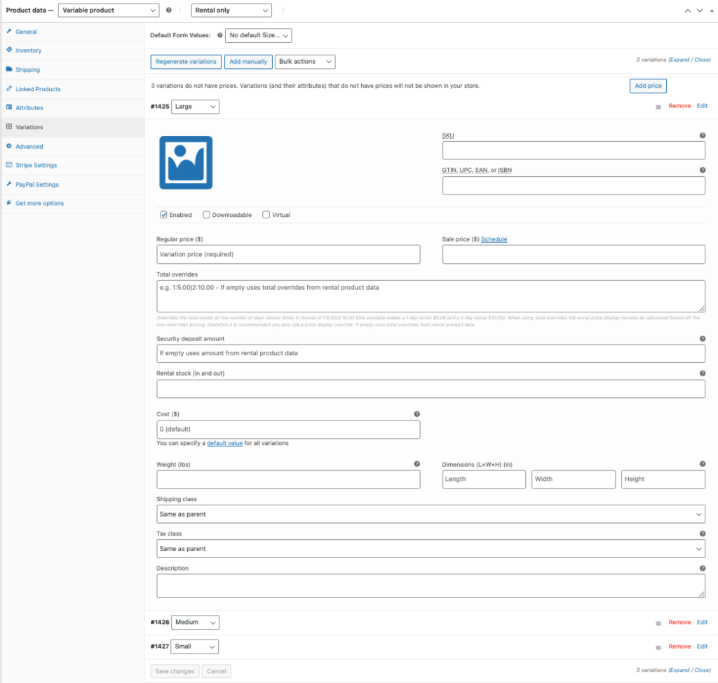Image resolution: width=718 pixels, height=683 pixels.
Task: Enable the Virtual checkbox
Action: (x=266, y=215)
